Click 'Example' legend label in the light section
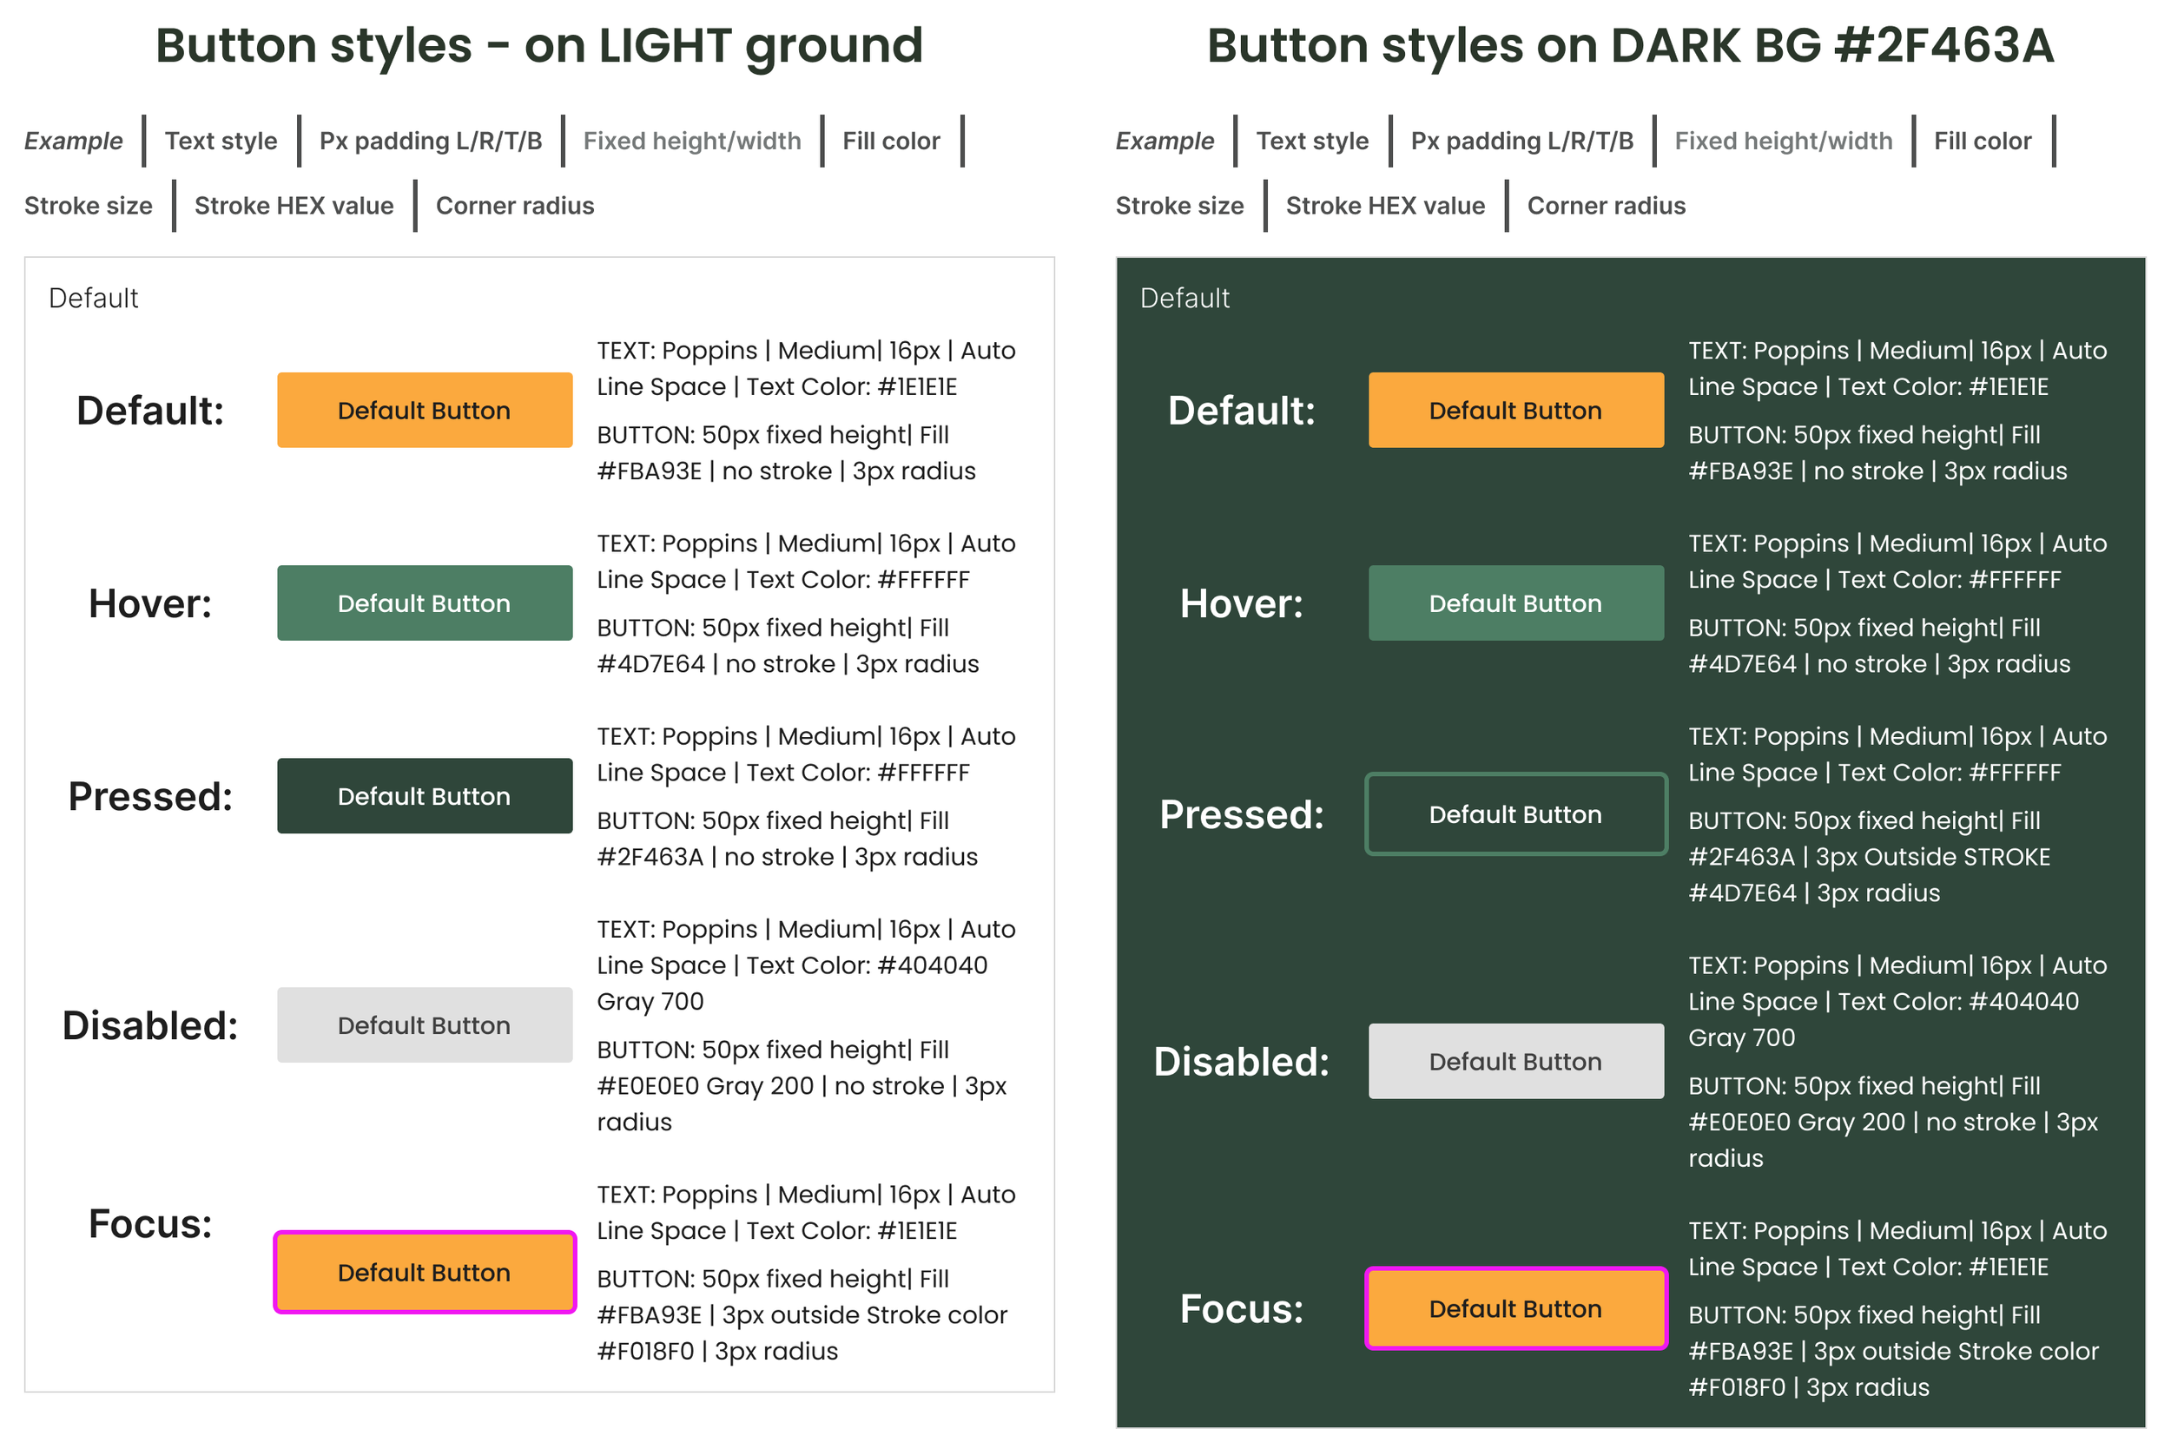The width and height of the screenshot is (2171, 1429). click(73, 141)
